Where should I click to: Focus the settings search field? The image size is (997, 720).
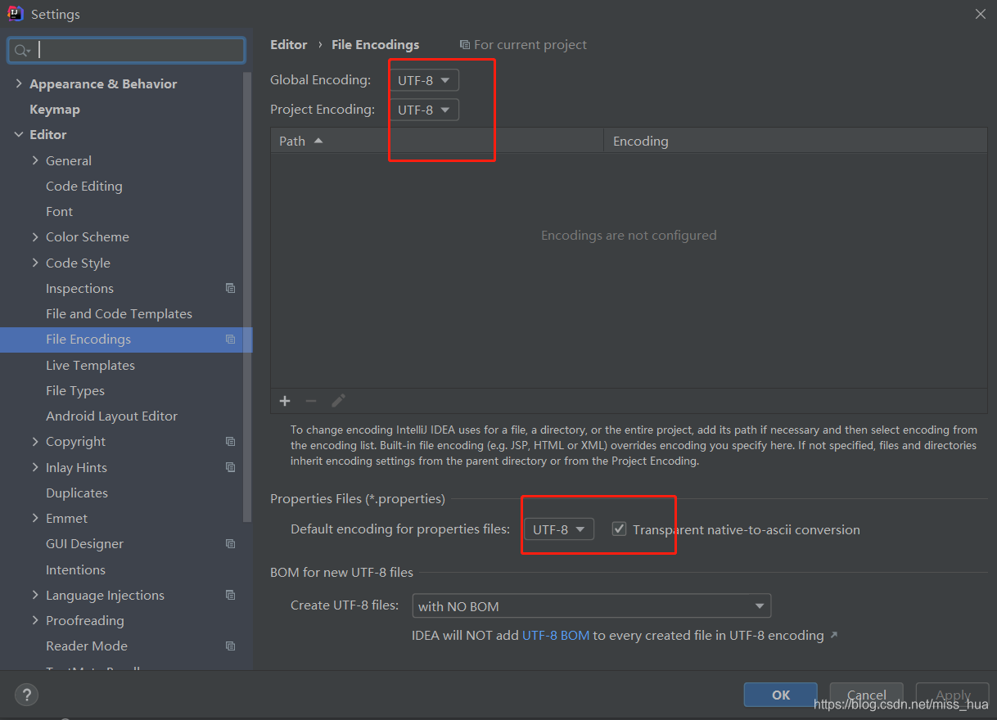[x=126, y=51]
